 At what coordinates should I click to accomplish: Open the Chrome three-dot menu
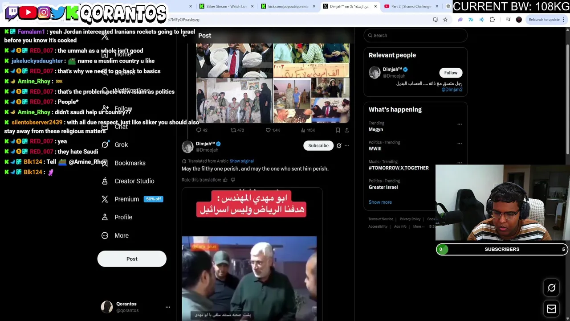(564, 20)
